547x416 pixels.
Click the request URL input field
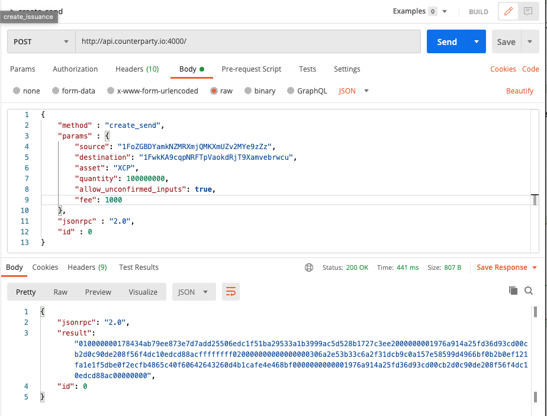coord(248,41)
